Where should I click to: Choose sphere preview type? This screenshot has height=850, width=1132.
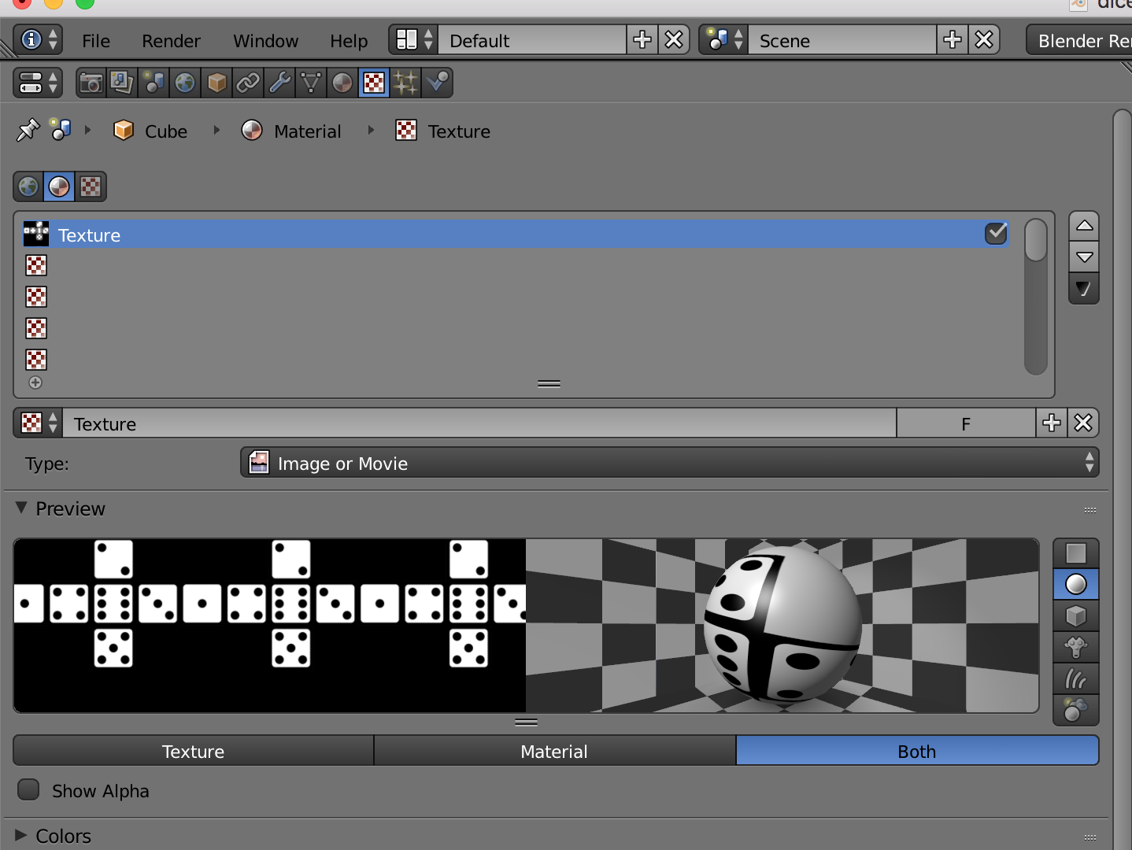click(x=1076, y=585)
